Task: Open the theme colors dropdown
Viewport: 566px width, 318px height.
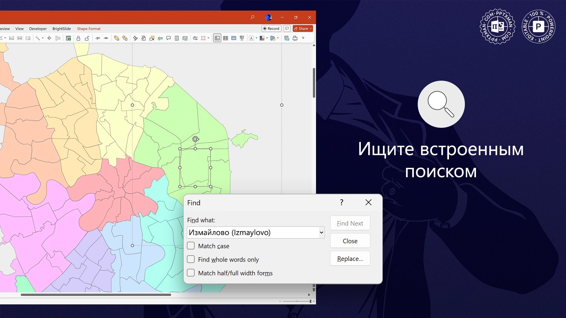Action: pyautogui.click(x=267, y=38)
